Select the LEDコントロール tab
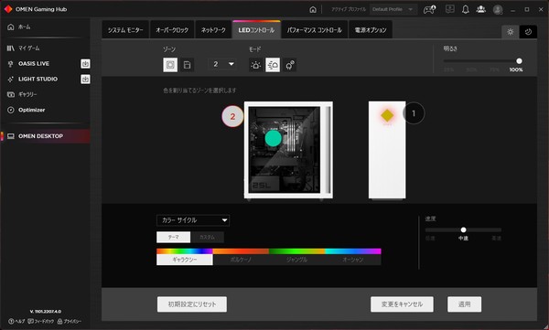Image resolution: width=549 pixels, height=330 pixels. click(256, 30)
